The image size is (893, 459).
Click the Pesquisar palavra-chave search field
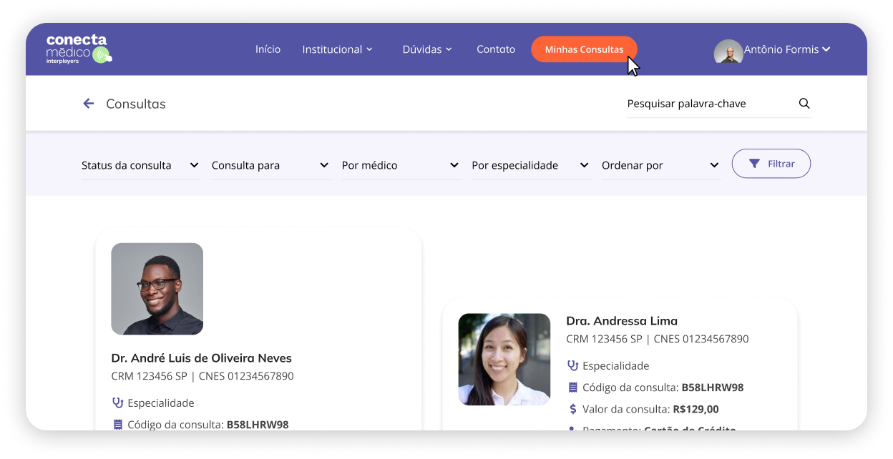point(708,104)
